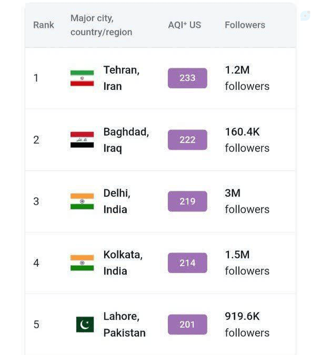The width and height of the screenshot is (321, 355).
Task: Click the Iran flag icon
Action: pos(82,78)
